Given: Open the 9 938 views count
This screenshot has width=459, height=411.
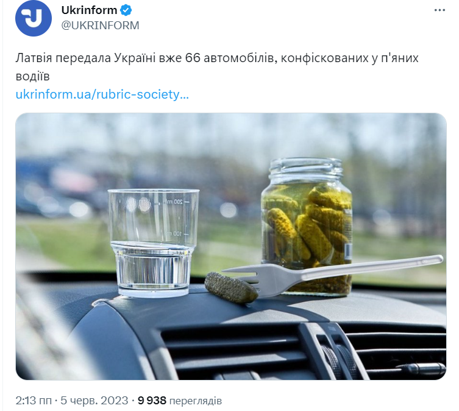Looking at the screenshot, I should tap(152, 400).
